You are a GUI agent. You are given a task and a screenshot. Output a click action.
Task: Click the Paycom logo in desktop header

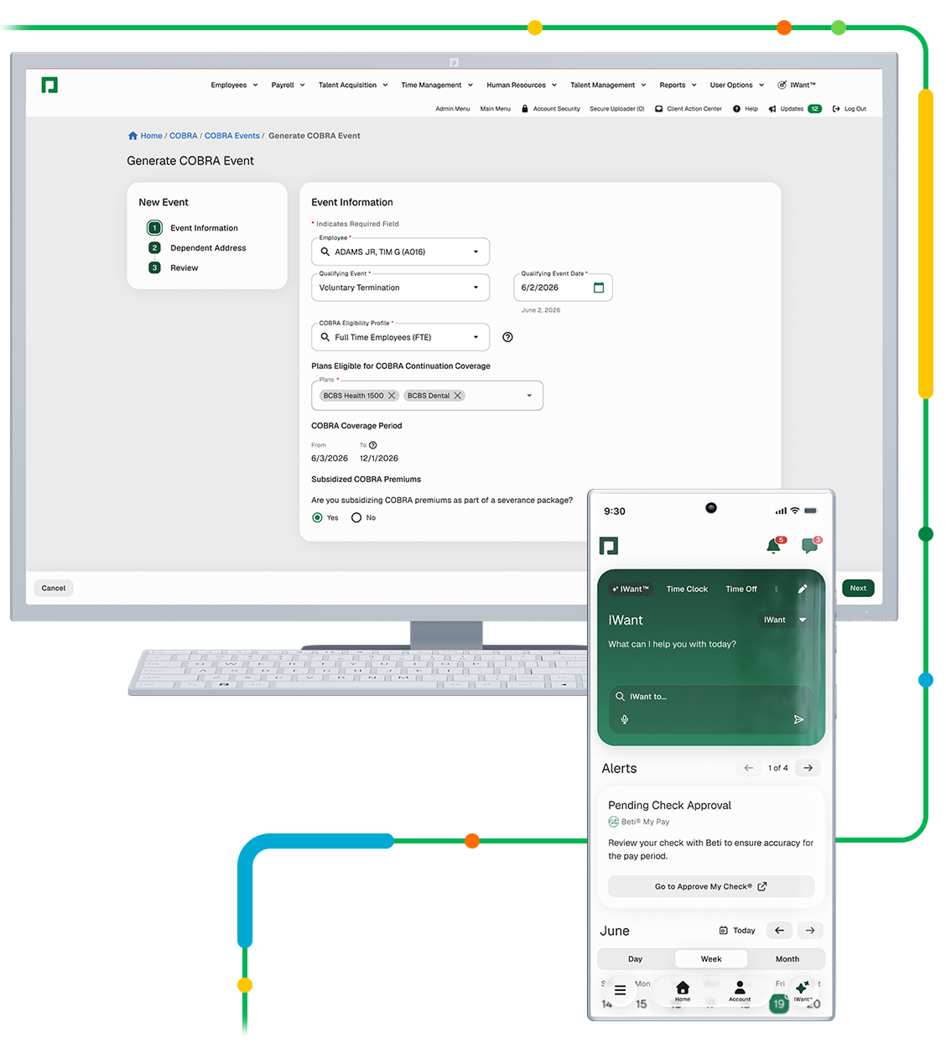49,85
